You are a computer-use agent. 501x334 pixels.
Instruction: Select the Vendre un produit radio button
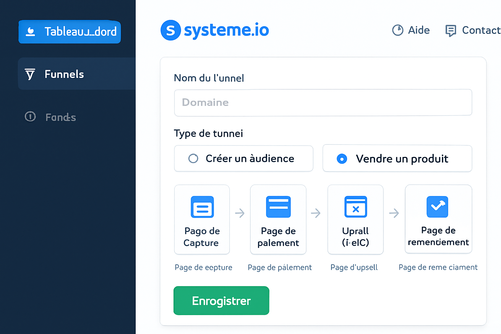click(x=342, y=159)
